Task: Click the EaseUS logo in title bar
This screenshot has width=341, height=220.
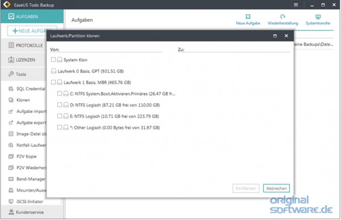Action: tap(7, 5)
